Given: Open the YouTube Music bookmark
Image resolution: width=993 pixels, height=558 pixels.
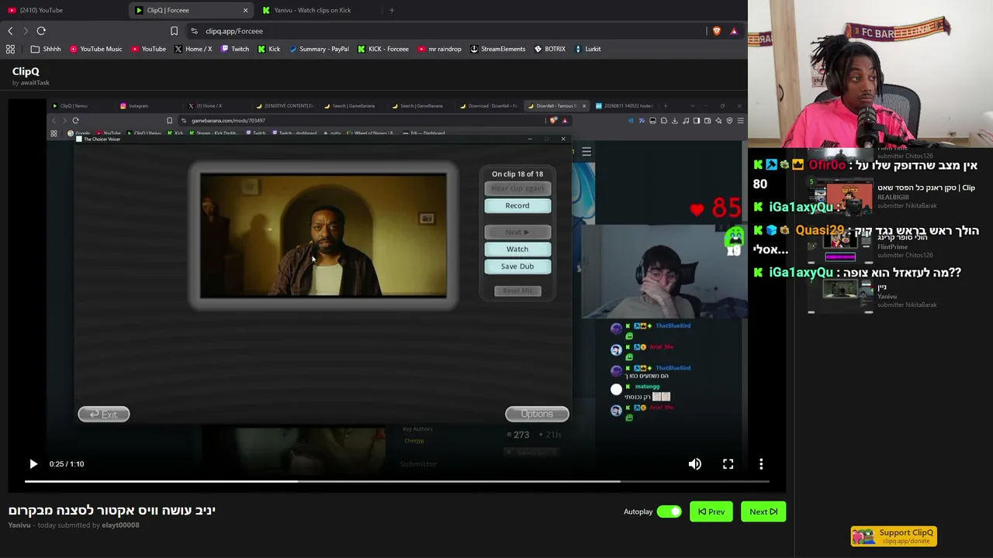Looking at the screenshot, I should [96, 49].
